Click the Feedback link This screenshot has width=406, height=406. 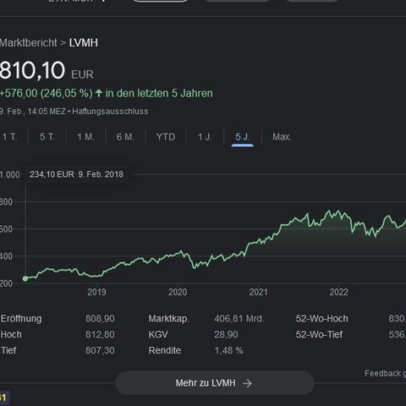[385, 374]
